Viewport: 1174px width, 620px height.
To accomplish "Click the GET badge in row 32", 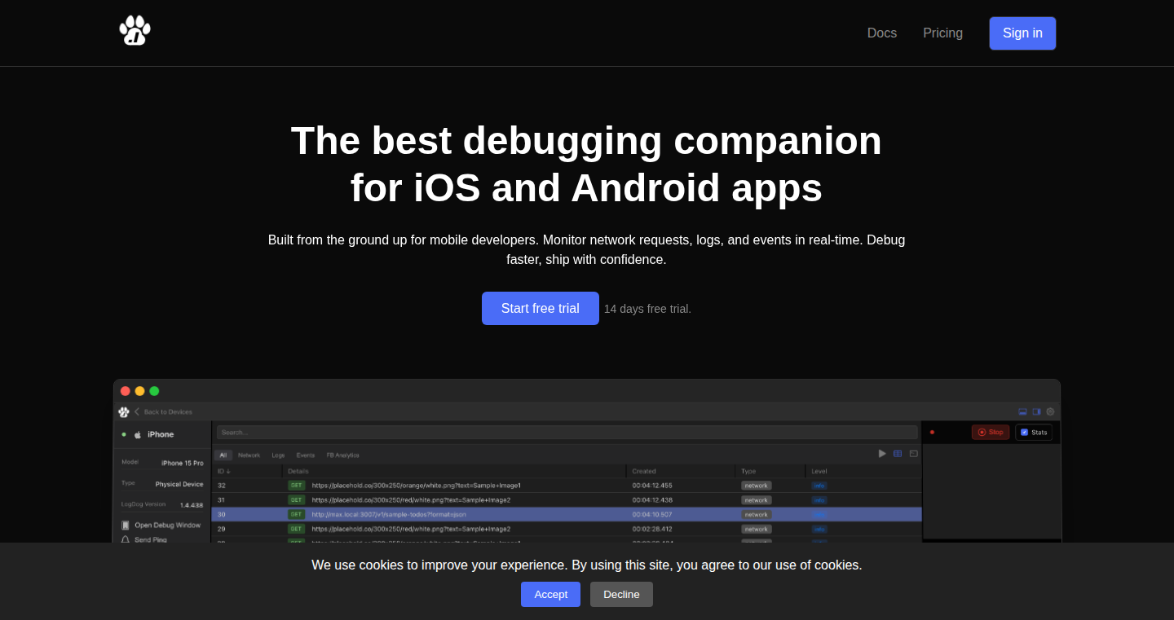I will tap(297, 486).
